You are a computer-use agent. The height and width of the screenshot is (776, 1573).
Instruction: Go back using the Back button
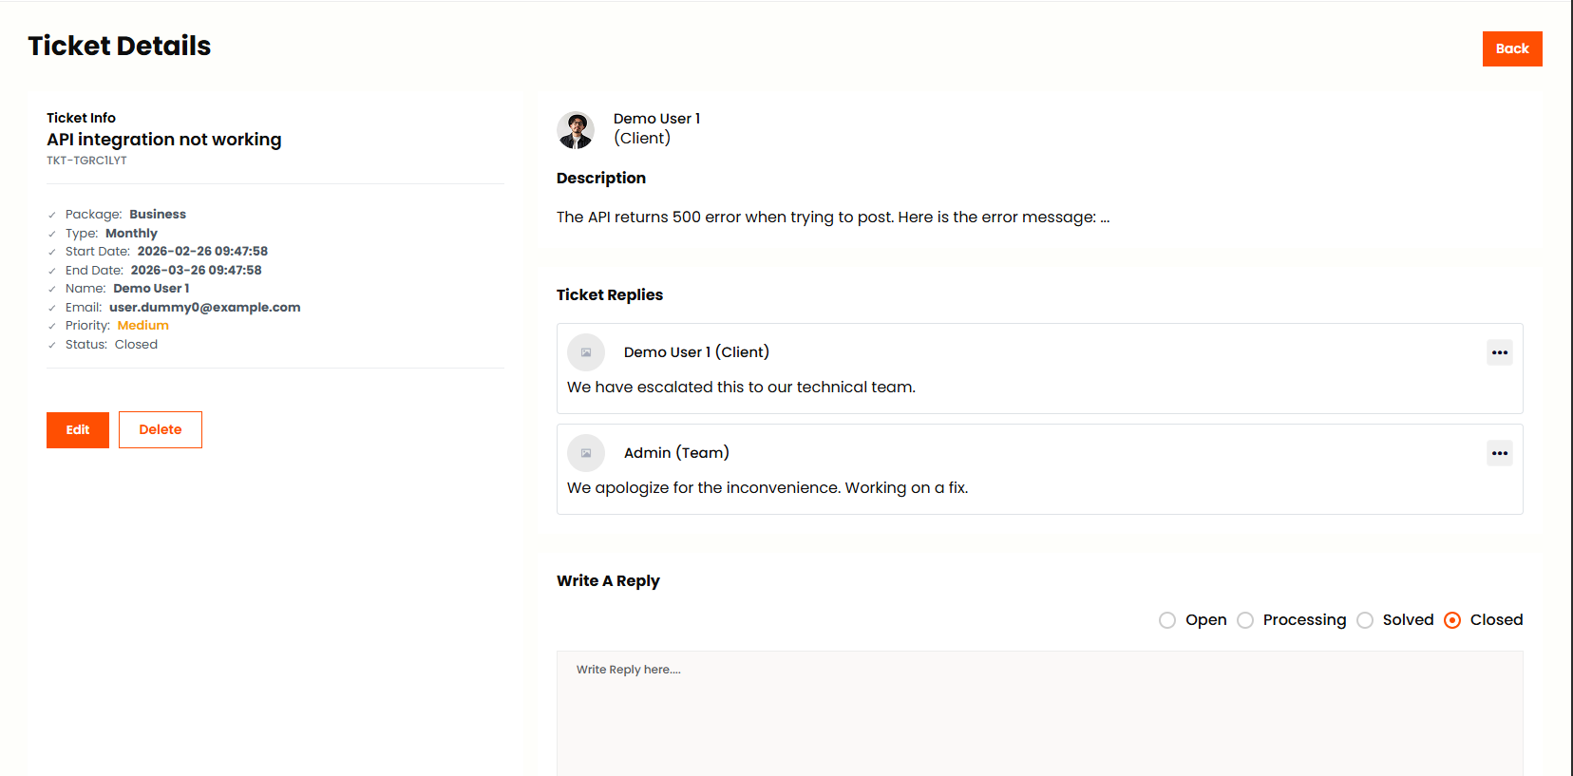(x=1511, y=48)
